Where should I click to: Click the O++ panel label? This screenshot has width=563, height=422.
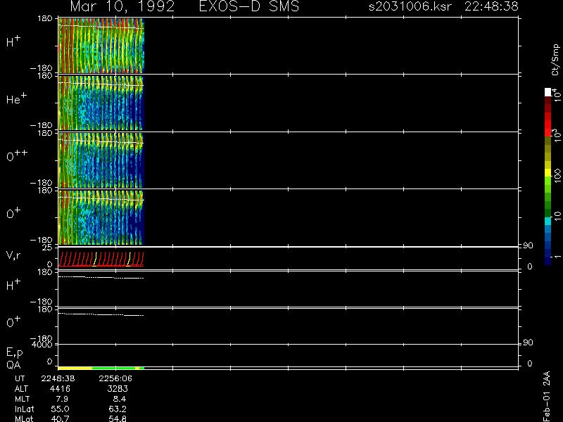17,156
